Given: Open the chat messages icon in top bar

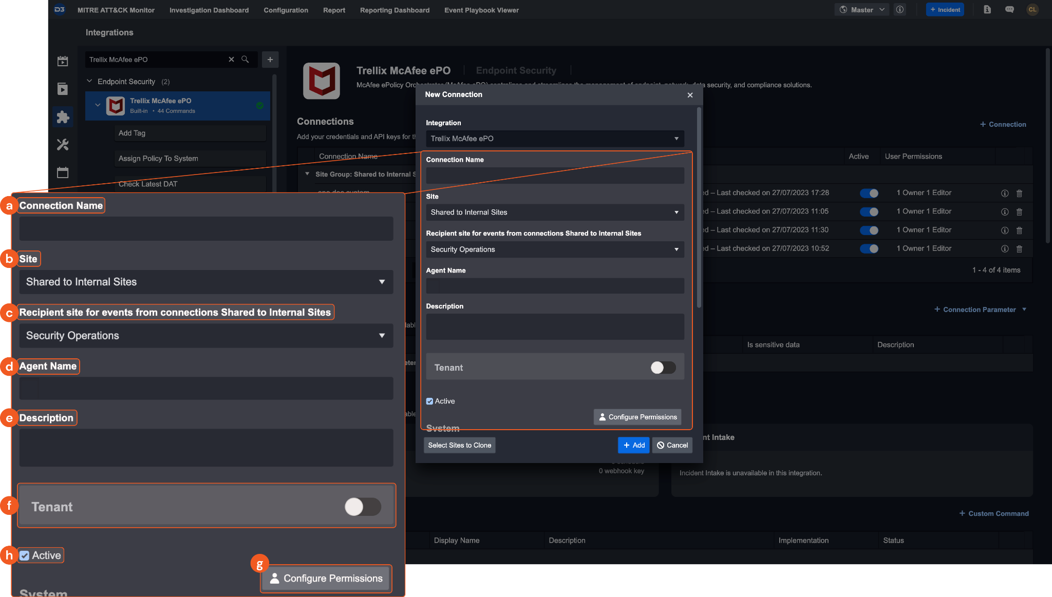Looking at the screenshot, I should 1009,10.
